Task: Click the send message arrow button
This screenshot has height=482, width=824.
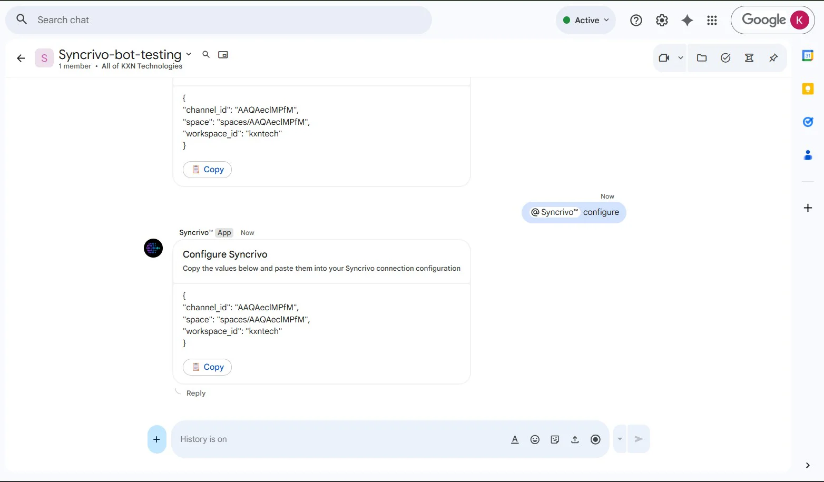Action: tap(639, 439)
